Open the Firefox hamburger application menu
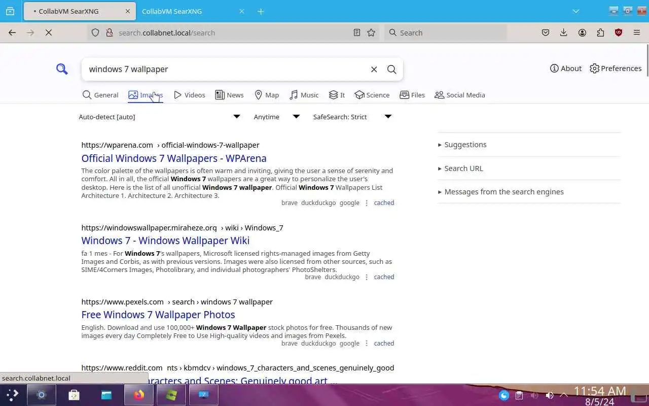Viewport: 649px width, 406px height. click(637, 32)
